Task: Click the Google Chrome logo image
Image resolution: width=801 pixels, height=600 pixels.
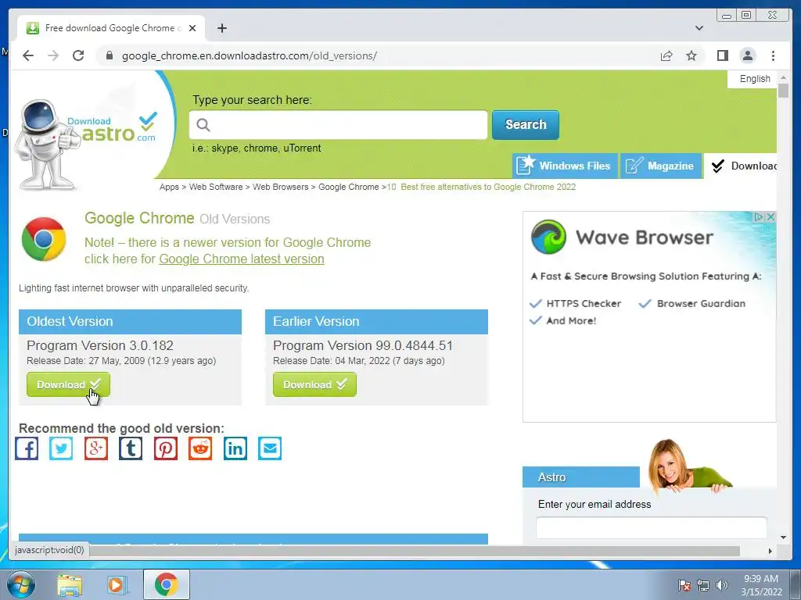Action: tap(44, 239)
